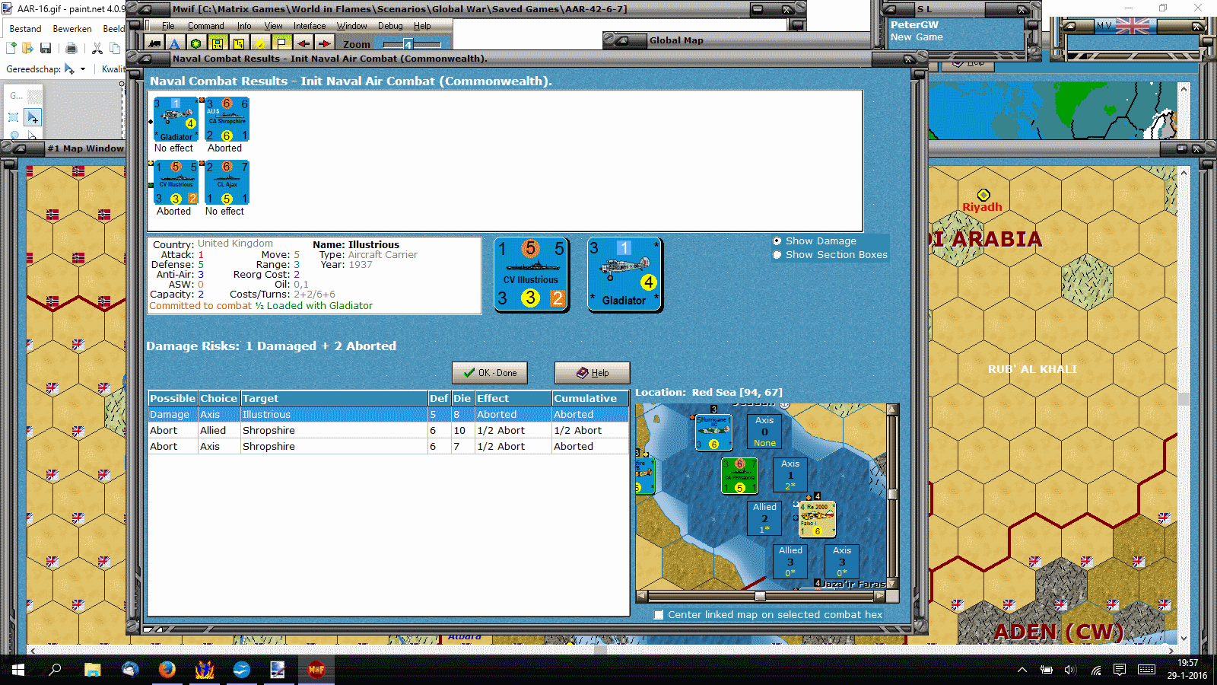Open the File menu in Mwif
Image resolution: width=1217 pixels, height=685 pixels.
point(168,26)
